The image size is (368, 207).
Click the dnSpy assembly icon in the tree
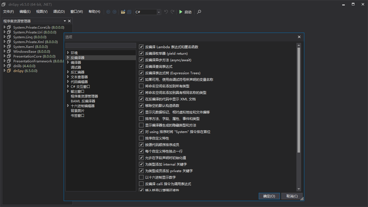tap(9, 71)
